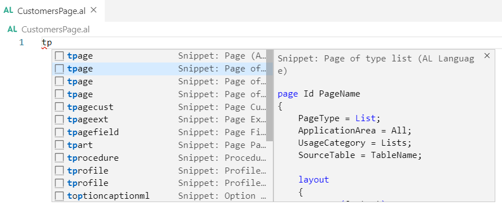Screen dimensions: 502x206
Task: Click the snippet icon beside tprocedure
Action: 59,158
